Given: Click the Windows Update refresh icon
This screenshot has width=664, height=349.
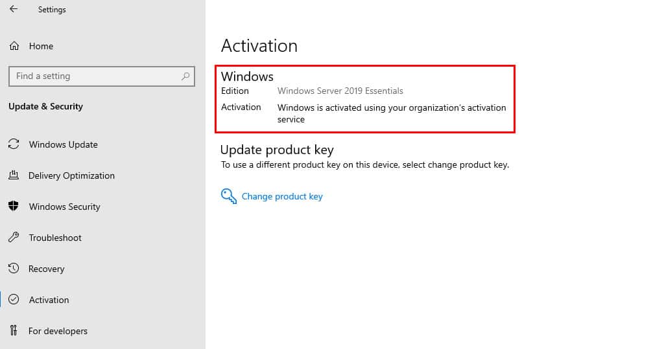Looking at the screenshot, I should coord(14,144).
